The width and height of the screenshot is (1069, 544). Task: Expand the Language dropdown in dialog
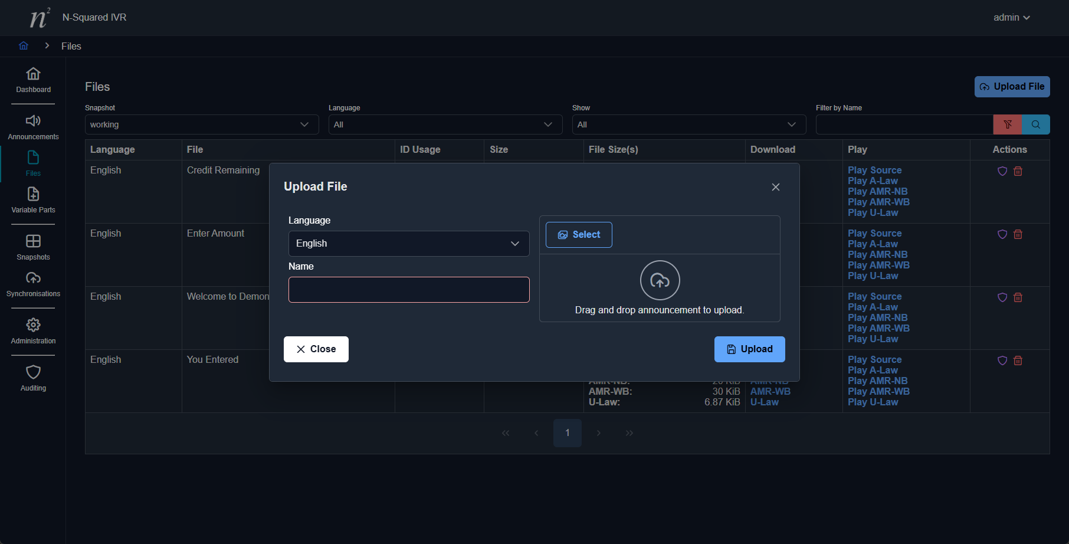408,244
